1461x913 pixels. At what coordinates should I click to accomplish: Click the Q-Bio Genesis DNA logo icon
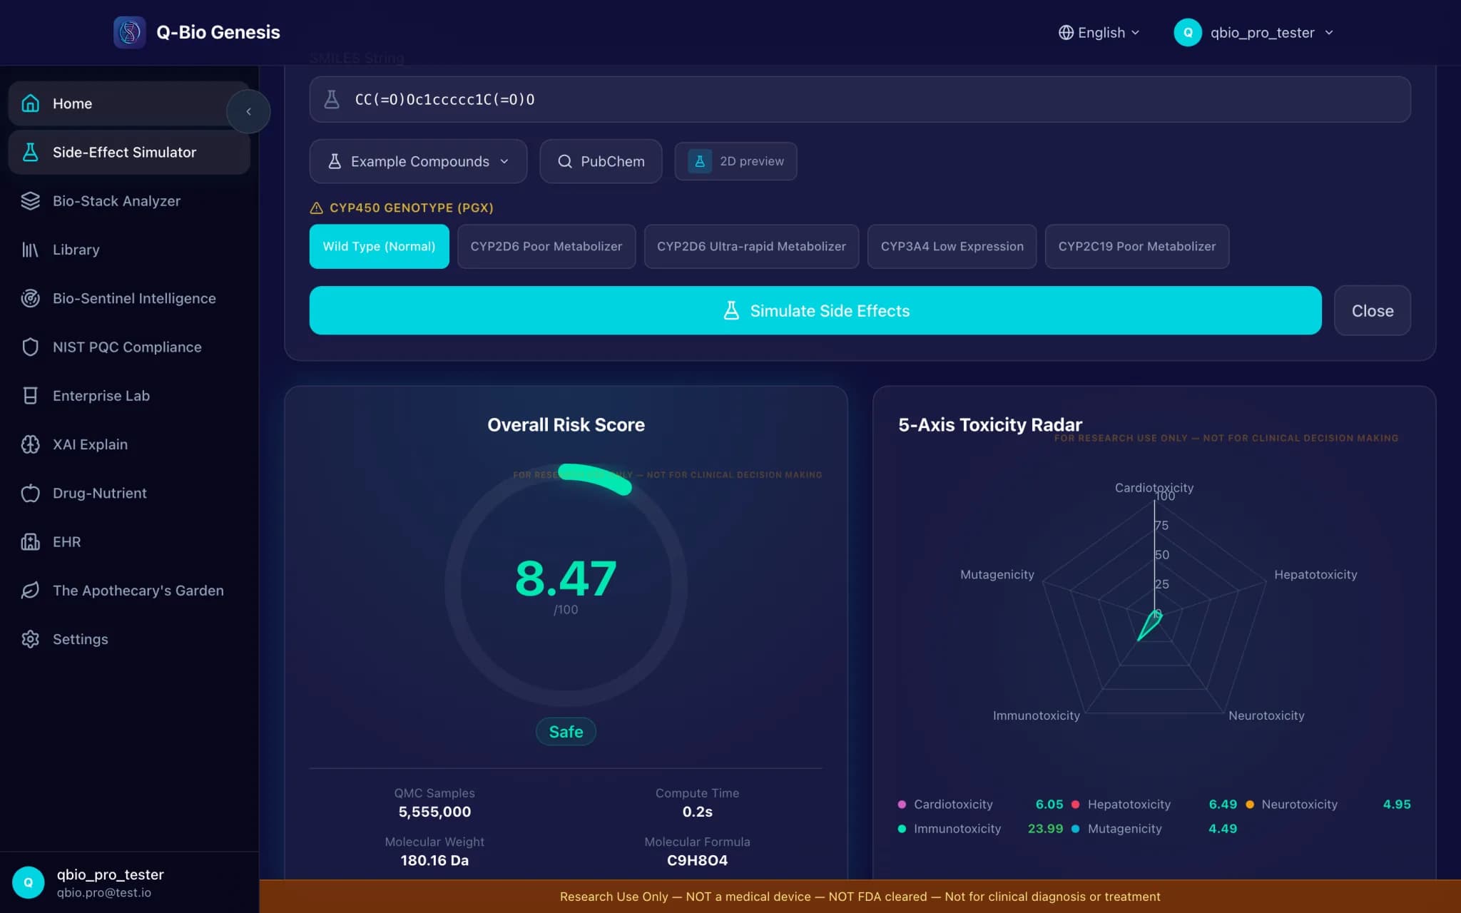point(129,32)
